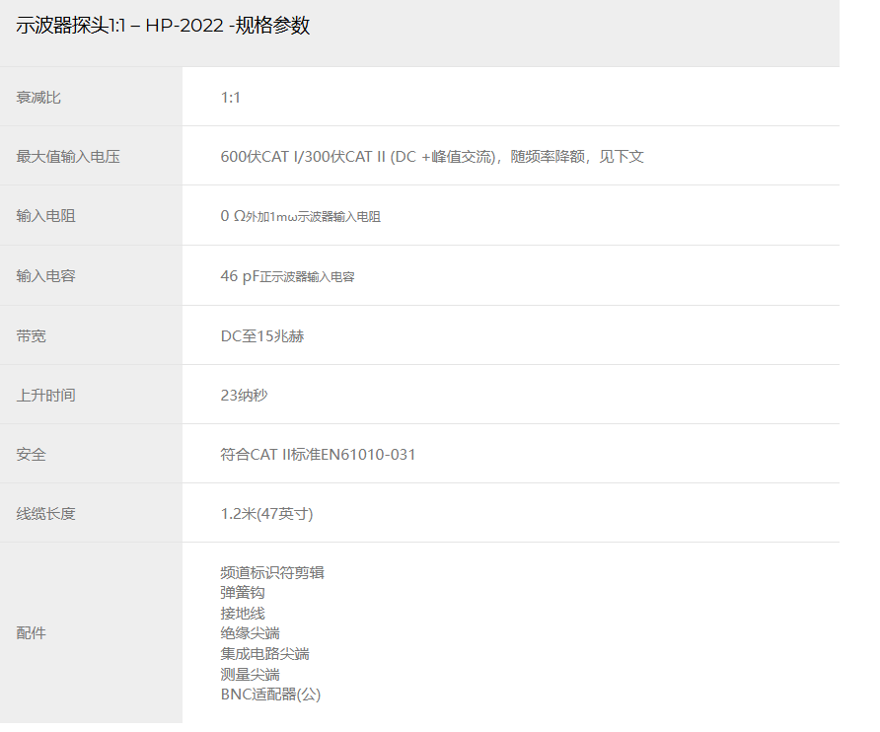Click the accessory 绝缘尖端
Screen dimensions: 880x732
pos(250,633)
